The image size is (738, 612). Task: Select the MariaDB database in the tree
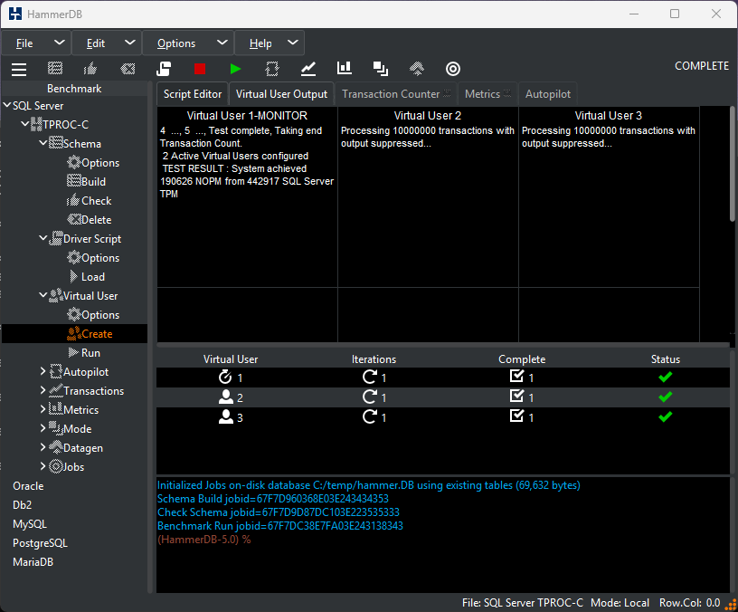tap(33, 562)
